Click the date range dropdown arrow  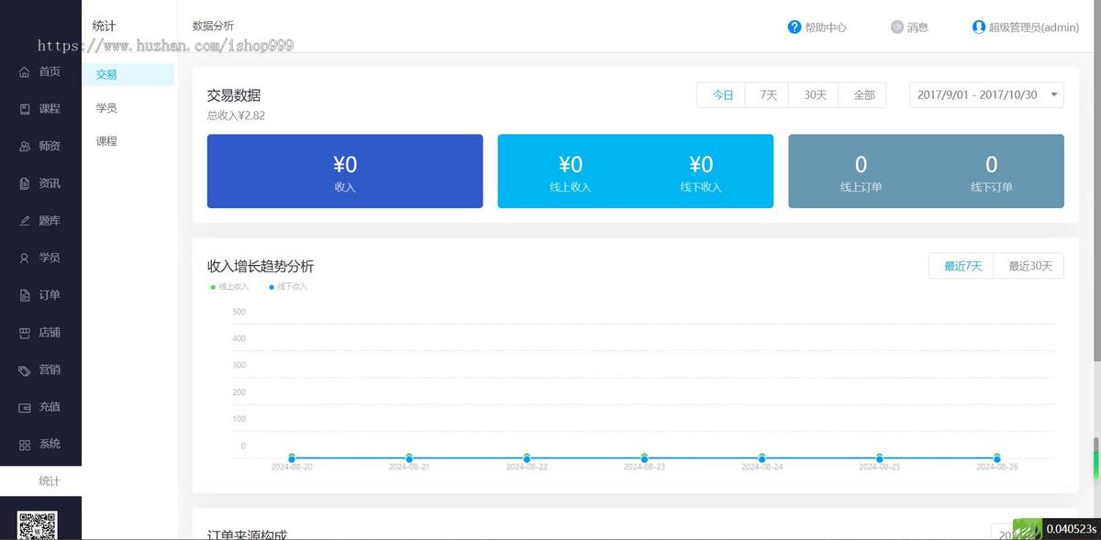coord(1053,94)
